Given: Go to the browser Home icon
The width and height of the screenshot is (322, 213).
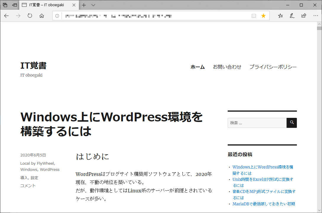Looking at the screenshot, I should [x=42, y=16].
